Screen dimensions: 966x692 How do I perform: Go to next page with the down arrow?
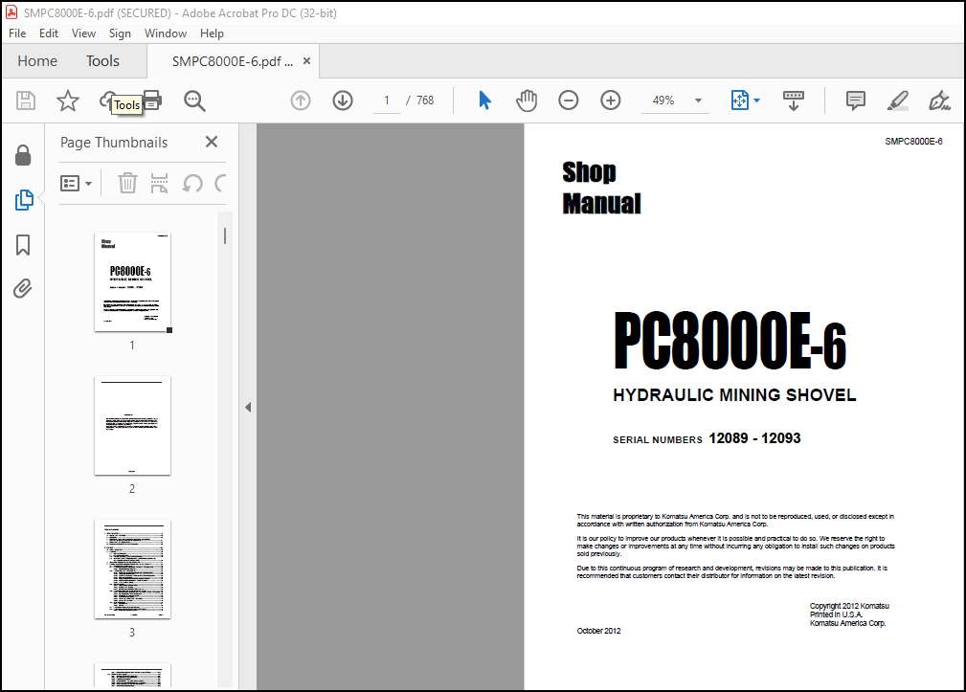tap(343, 100)
